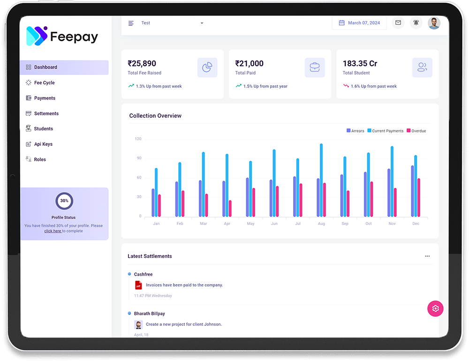Image resolution: width=469 pixels, height=361 pixels.
Task: Open the notification bell icon
Action: (x=416, y=23)
